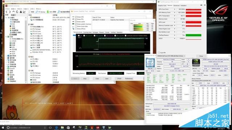The height and width of the screenshot is (130, 232).
Task: Toggle Stress FPU checkbox
Action: point(76,19)
